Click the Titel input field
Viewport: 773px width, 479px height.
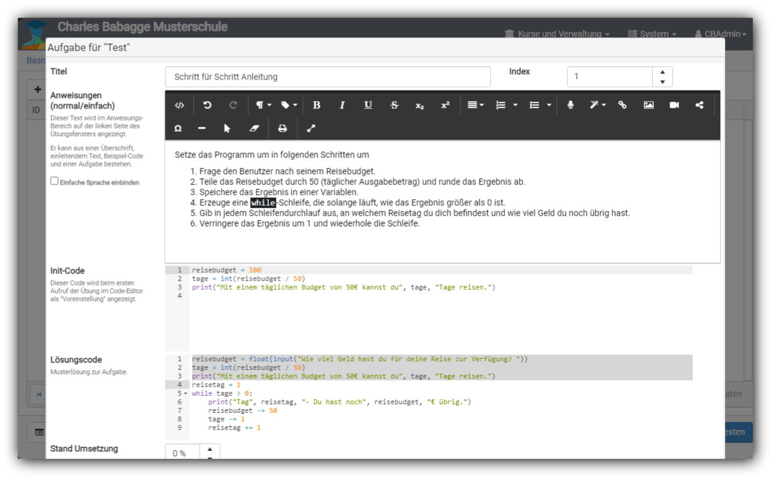point(327,77)
